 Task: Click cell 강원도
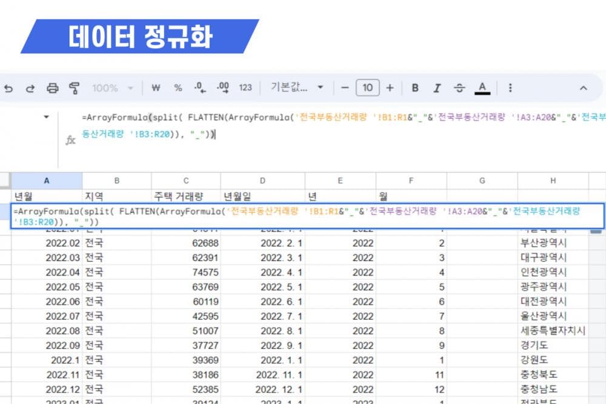[x=553, y=360]
